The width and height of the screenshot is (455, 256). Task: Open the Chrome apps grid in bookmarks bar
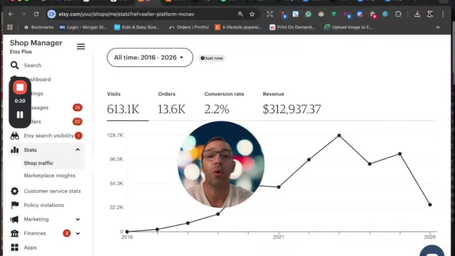pyautogui.click(x=10, y=27)
